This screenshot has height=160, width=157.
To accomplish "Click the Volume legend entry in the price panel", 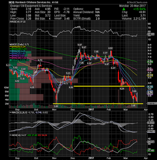I will click(19, 60).
